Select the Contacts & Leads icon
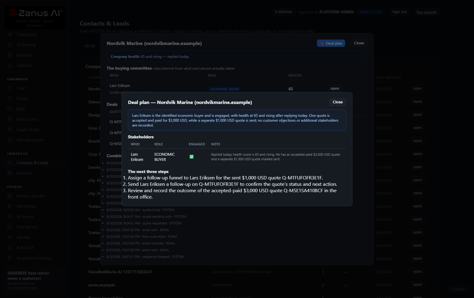Viewport: 474px width, 298px height. (x=10, y=163)
